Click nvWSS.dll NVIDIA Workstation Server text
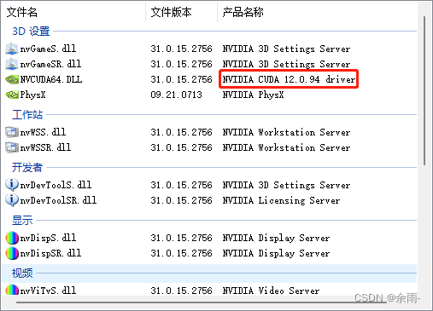 point(286,132)
